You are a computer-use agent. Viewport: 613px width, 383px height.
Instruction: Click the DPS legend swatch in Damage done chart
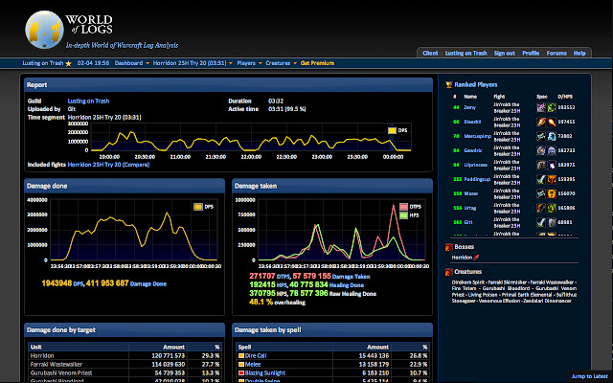198,207
